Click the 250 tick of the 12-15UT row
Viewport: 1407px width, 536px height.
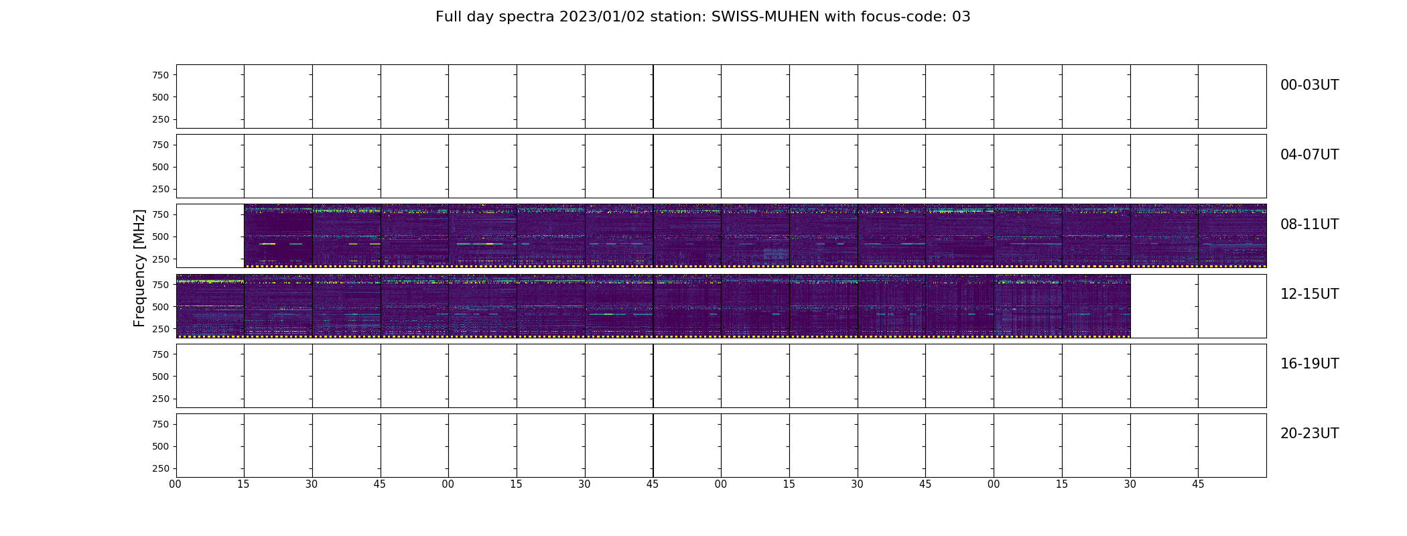point(160,329)
